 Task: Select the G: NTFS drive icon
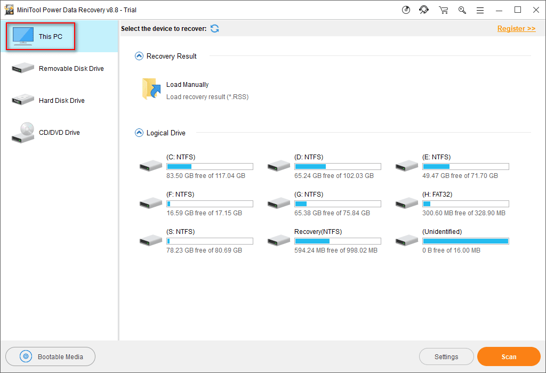[278, 203]
